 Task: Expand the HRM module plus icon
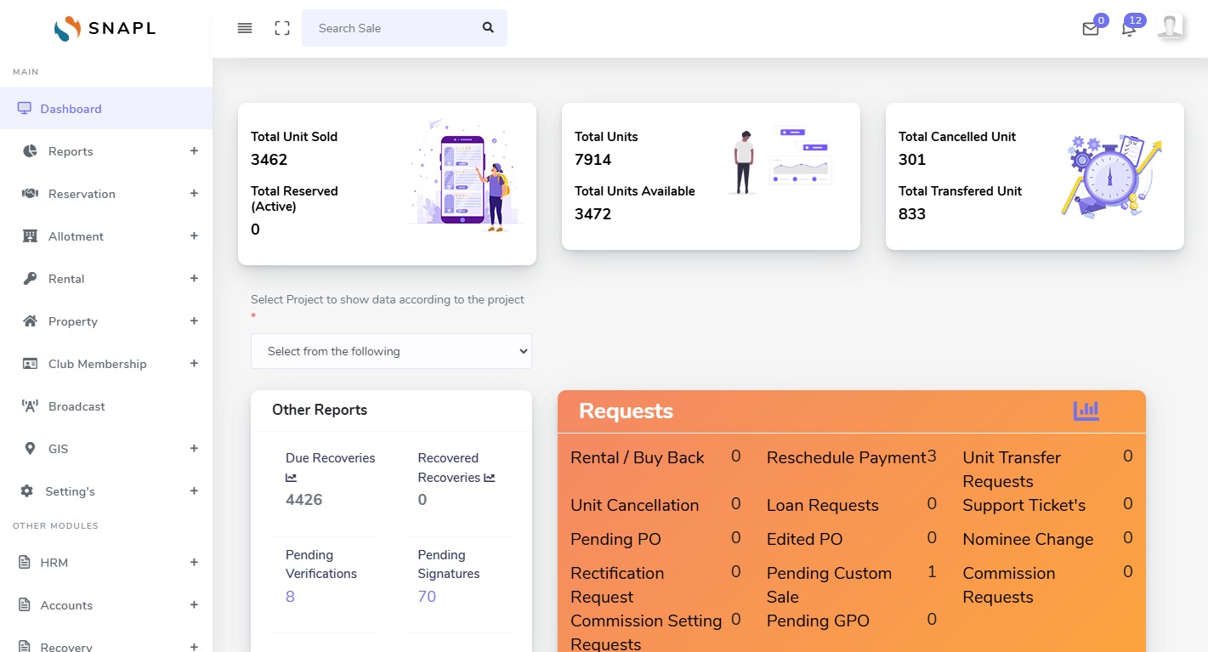tap(194, 563)
